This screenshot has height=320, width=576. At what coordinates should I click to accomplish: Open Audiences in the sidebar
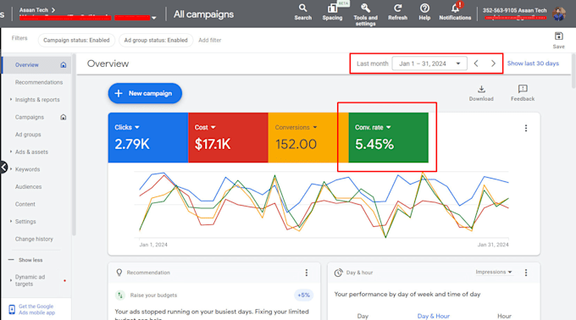28,187
